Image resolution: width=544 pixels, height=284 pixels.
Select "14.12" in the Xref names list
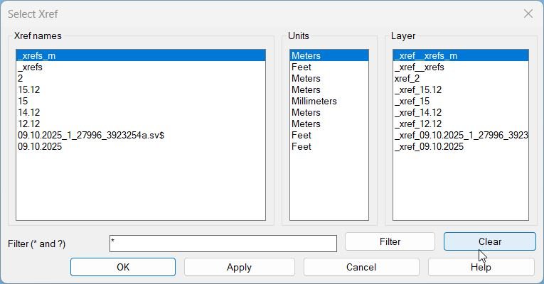pos(28,112)
